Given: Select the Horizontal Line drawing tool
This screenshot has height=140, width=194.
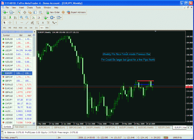Looking at the screenshot, I should tap(21, 23).
